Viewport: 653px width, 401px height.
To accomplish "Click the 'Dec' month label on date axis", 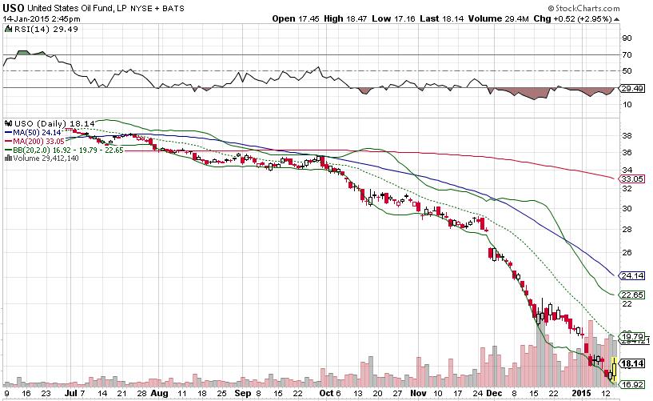I will coord(494,393).
